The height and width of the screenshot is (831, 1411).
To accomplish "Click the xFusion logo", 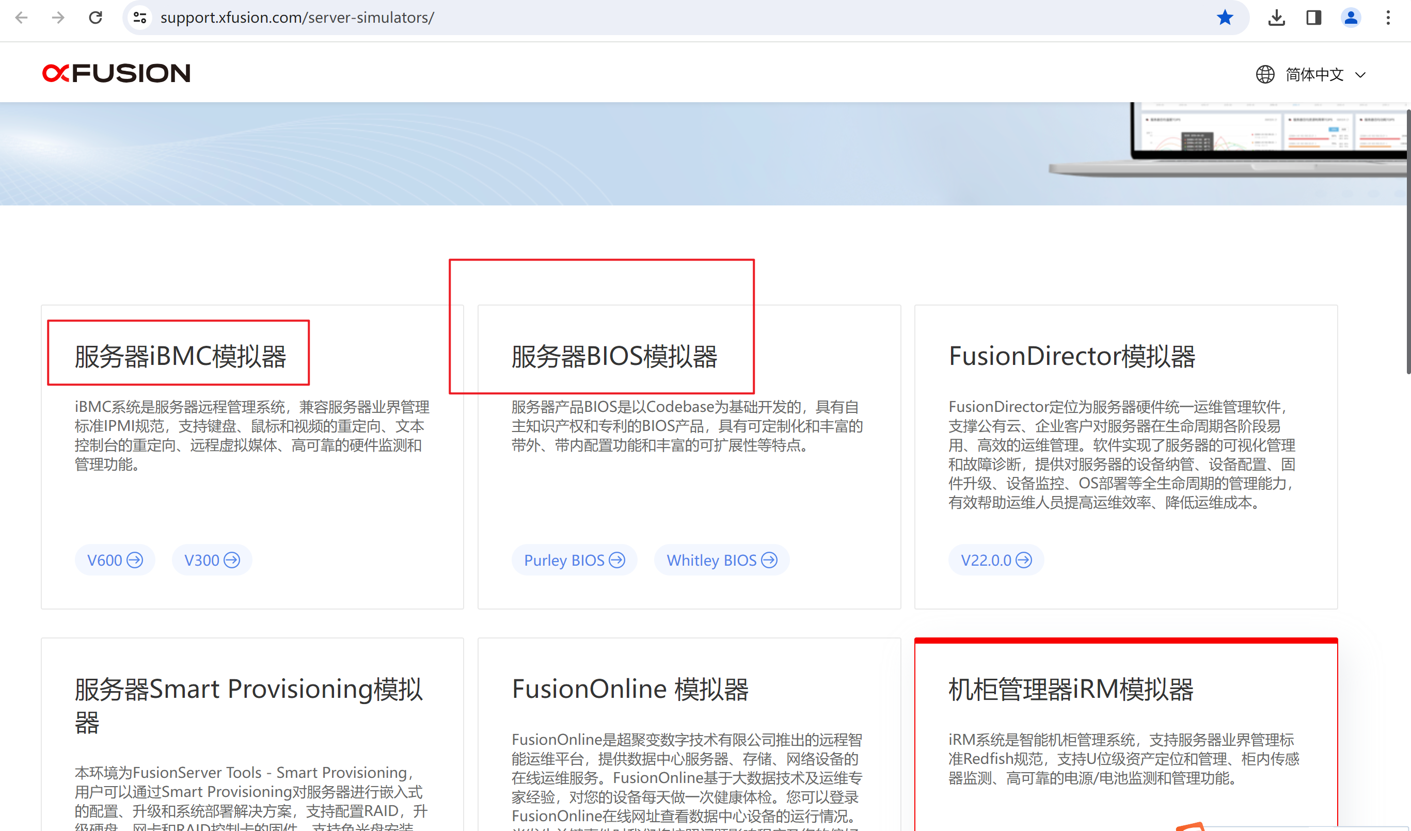I will (116, 73).
